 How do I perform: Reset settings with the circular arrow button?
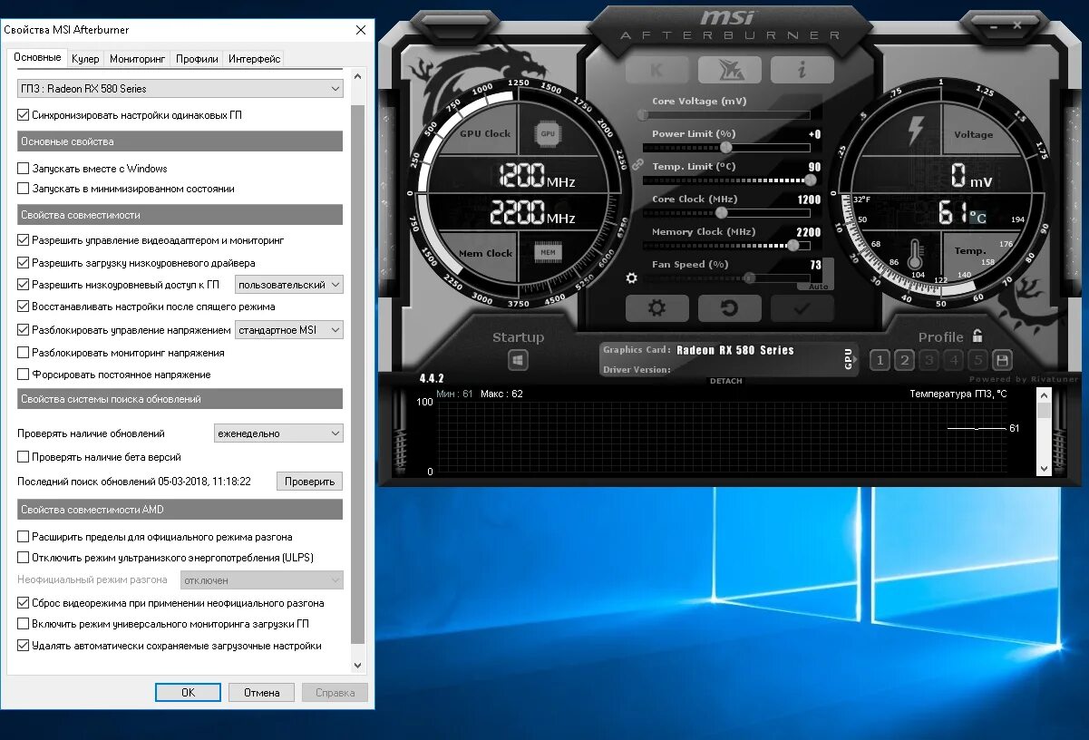point(729,308)
